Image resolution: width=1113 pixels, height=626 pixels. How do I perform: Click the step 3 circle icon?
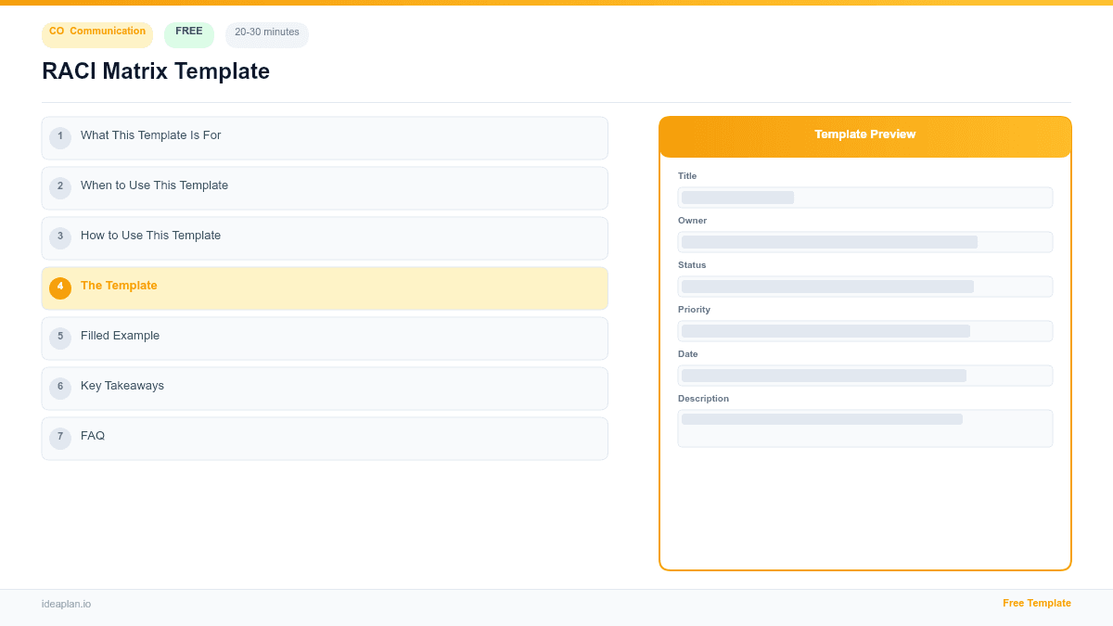(x=60, y=237)
